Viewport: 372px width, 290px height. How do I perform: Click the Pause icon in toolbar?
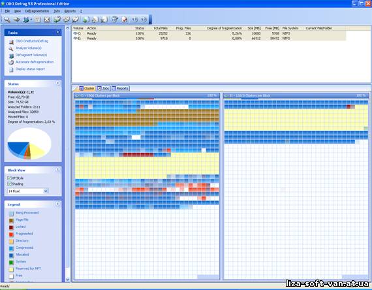pos(37,20)
